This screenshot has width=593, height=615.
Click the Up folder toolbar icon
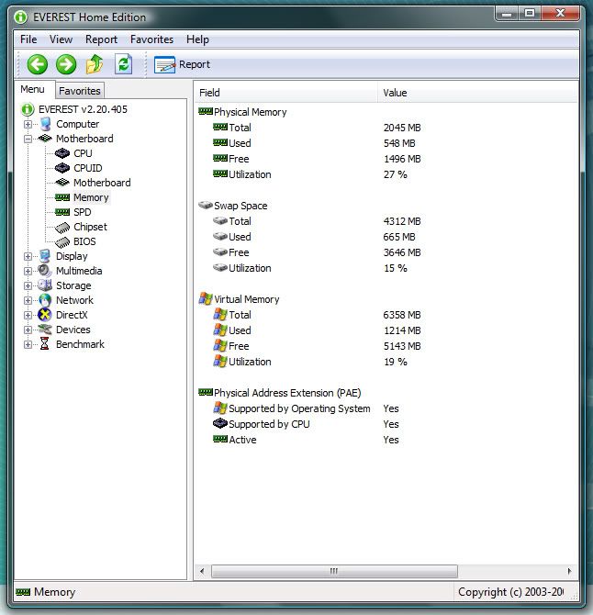[x=95, y=64]
